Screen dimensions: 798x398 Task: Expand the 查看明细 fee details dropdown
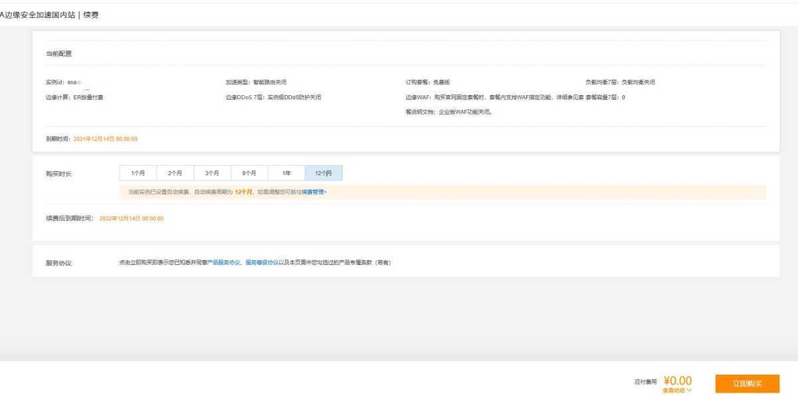pos(676,391)
